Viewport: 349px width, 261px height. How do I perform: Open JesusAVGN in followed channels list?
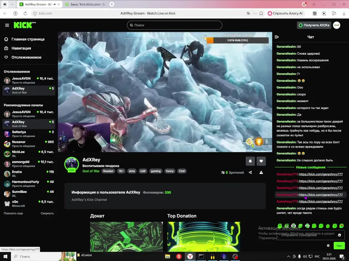pyautogui.click(x=29, y=80)
